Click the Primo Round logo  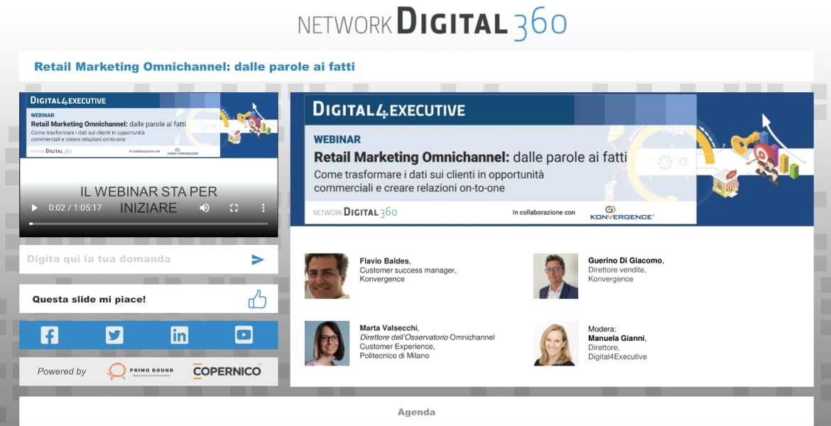(140, 371)
